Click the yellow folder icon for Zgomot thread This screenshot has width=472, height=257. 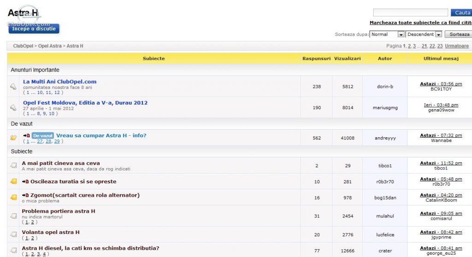(x=13, y=198)
